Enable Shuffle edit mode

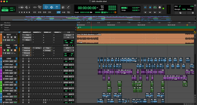(5, 8)
